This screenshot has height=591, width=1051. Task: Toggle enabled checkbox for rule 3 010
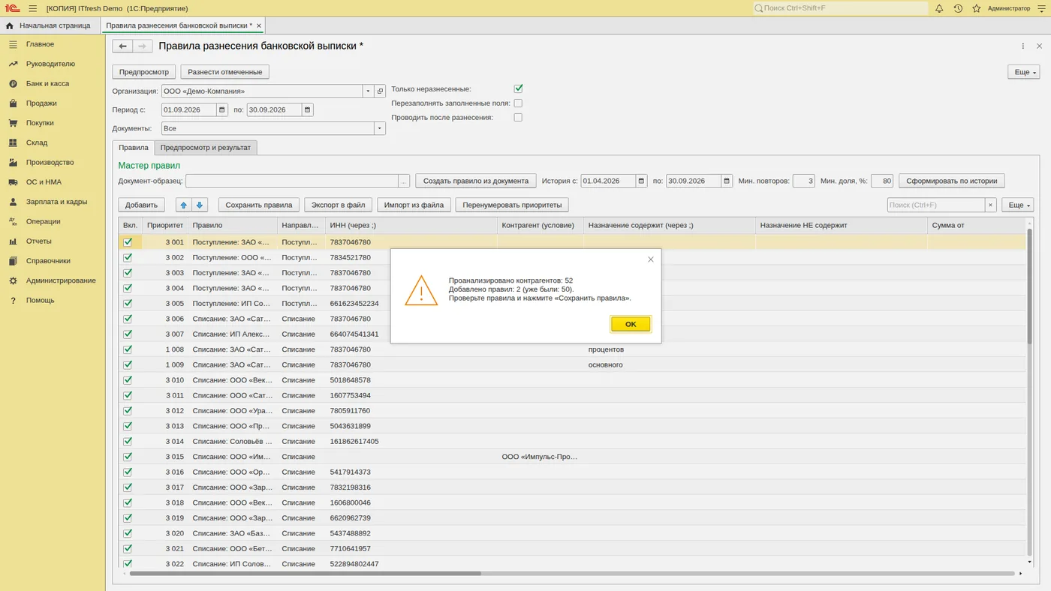128,379
